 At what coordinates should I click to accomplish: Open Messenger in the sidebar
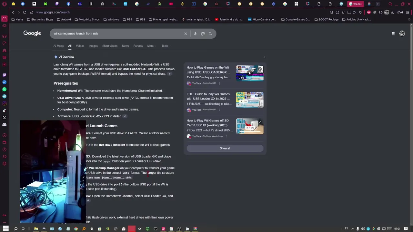coord(4,82)
